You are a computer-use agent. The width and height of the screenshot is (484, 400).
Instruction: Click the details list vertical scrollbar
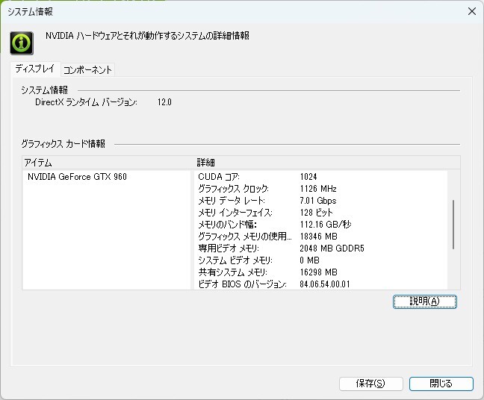tap(453, 224)
